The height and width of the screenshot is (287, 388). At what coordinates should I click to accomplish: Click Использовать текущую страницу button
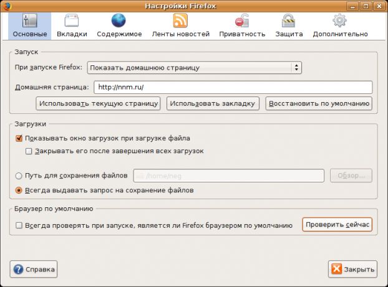98,103
